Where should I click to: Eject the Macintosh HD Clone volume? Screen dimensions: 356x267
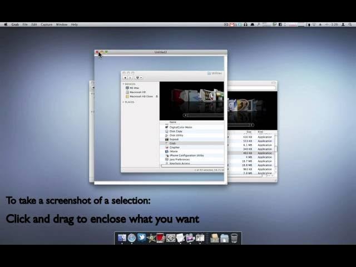(156, 96)
